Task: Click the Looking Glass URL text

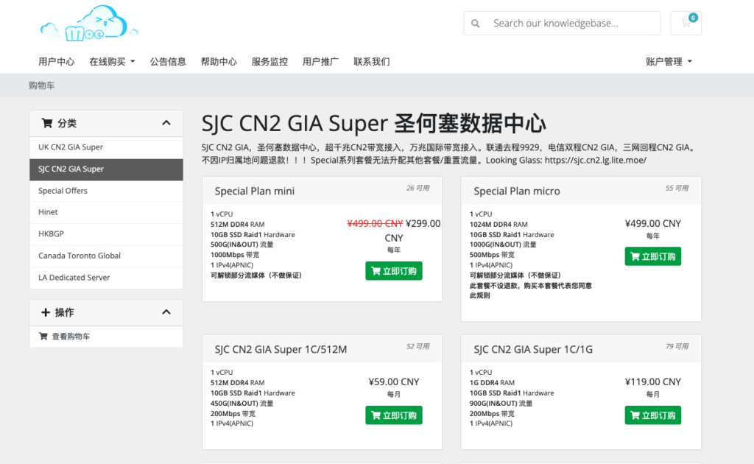Action: click(x=595, y=160)
